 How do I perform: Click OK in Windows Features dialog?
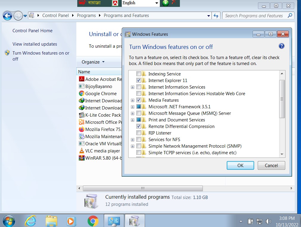(x=240, y=166)
